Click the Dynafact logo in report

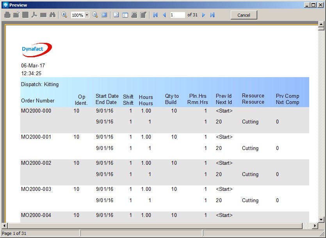click(x=37, y=49)
